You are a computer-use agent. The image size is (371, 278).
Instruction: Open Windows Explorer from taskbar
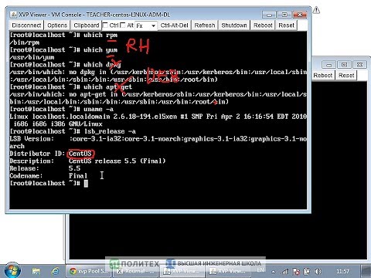pos(36,271)
